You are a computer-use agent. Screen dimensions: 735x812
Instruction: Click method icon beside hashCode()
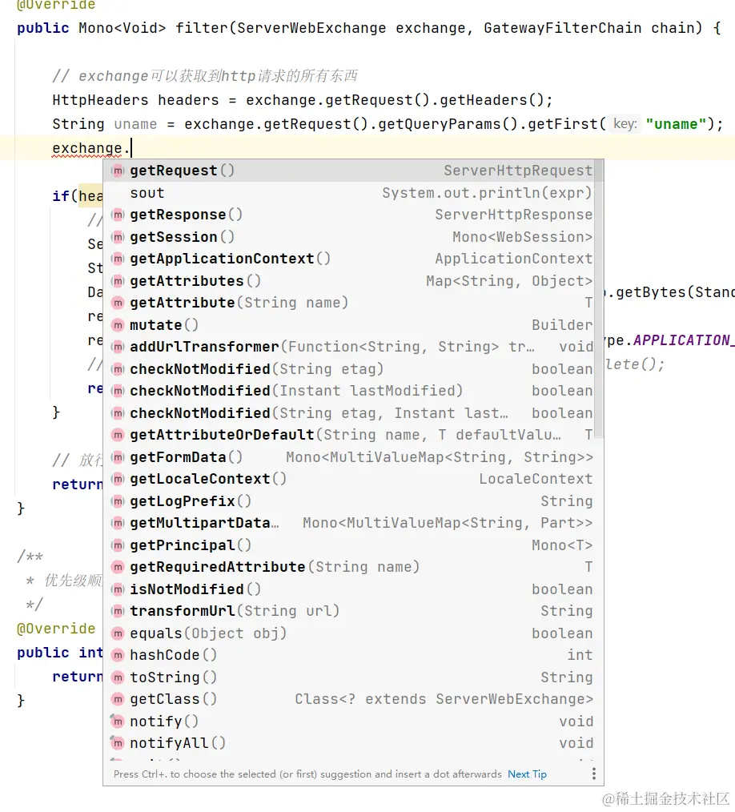click(118, 654)
